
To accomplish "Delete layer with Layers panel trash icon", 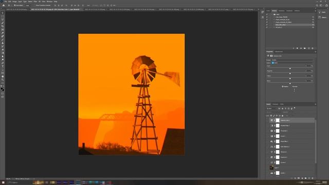I will [313, 178].
